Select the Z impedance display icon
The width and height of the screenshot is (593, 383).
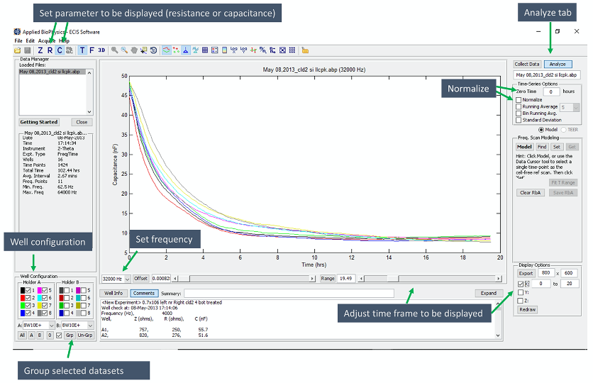click(x=40, y=50)
